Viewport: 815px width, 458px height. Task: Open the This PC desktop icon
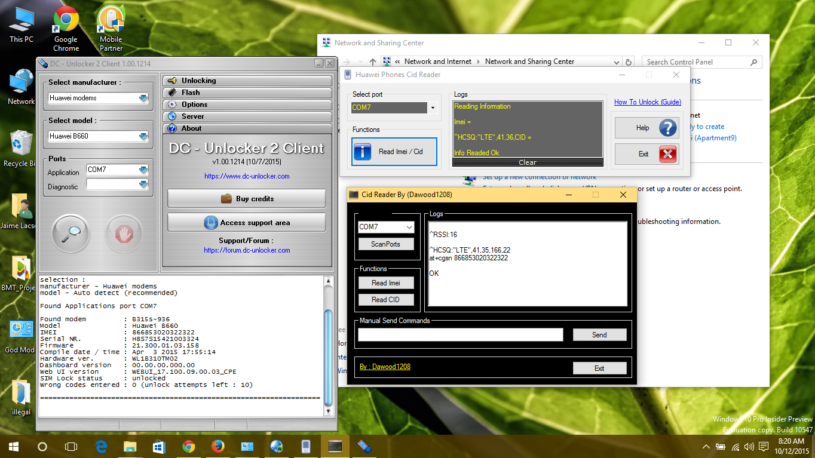(x=22, y=25)
